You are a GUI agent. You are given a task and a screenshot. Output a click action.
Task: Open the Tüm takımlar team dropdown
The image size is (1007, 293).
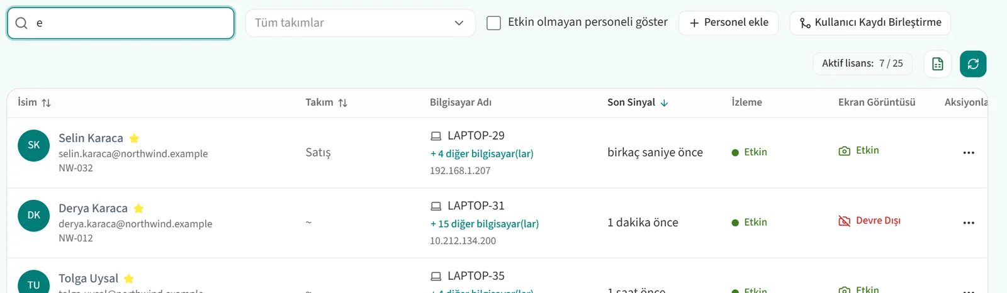pyautogui.click(x=360, y=23)
